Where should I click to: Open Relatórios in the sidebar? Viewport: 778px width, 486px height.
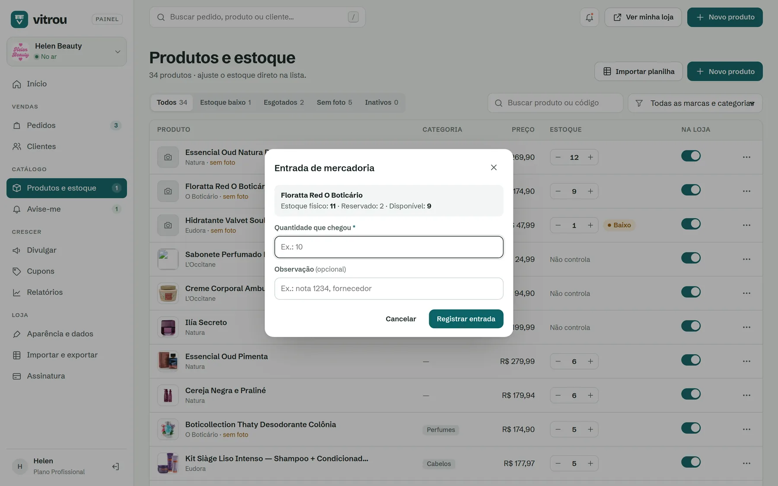67,292
